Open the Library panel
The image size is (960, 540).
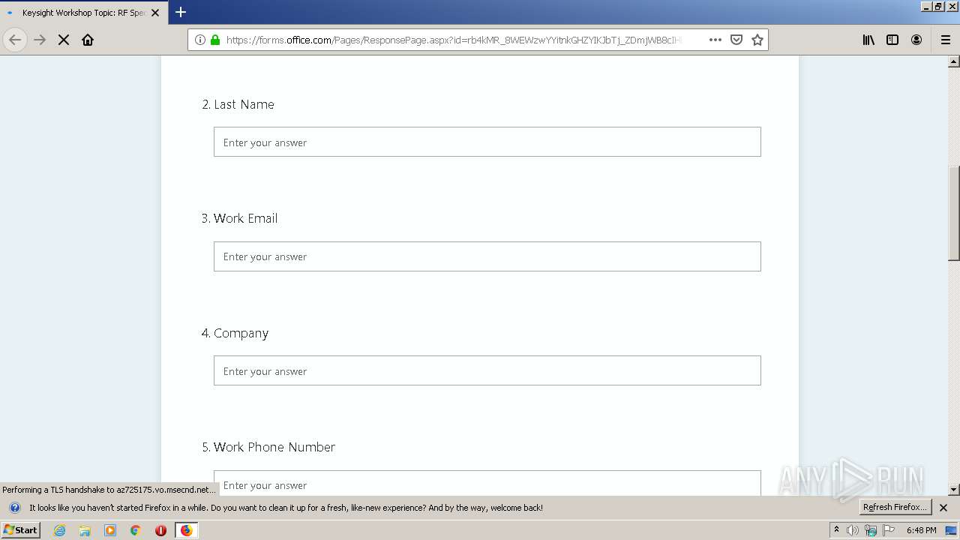[x=868, y=40]
